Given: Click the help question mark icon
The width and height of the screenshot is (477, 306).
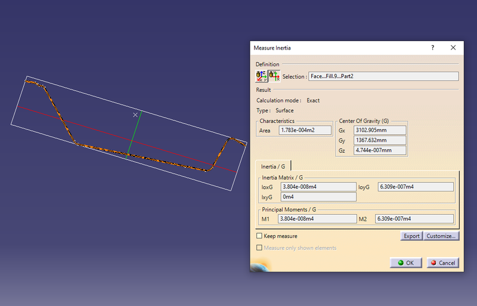Looking at the screenshot, I should click(432, 48).
